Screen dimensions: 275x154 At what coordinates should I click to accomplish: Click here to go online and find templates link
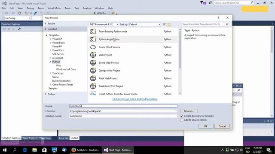tap(135, 99)
